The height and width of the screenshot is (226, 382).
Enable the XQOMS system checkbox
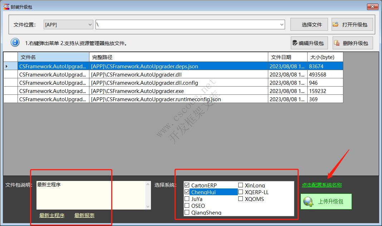click(240, 198)
